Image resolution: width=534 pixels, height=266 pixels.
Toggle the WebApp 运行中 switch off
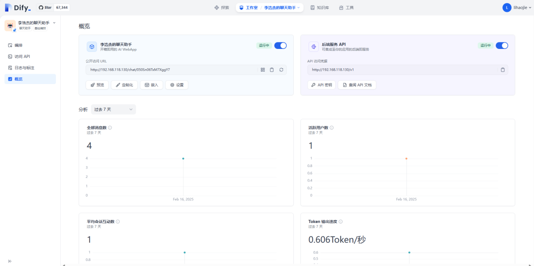coord(280,45)
